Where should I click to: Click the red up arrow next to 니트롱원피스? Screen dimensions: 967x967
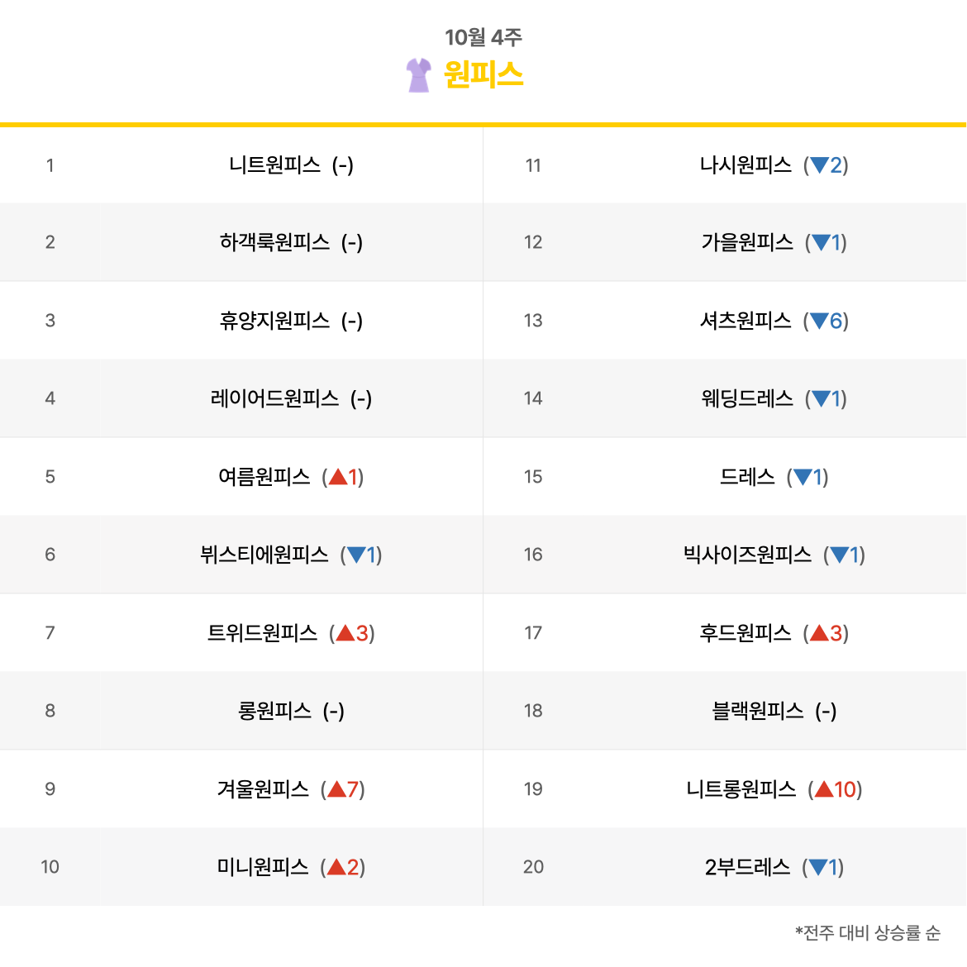click(823, 789)
